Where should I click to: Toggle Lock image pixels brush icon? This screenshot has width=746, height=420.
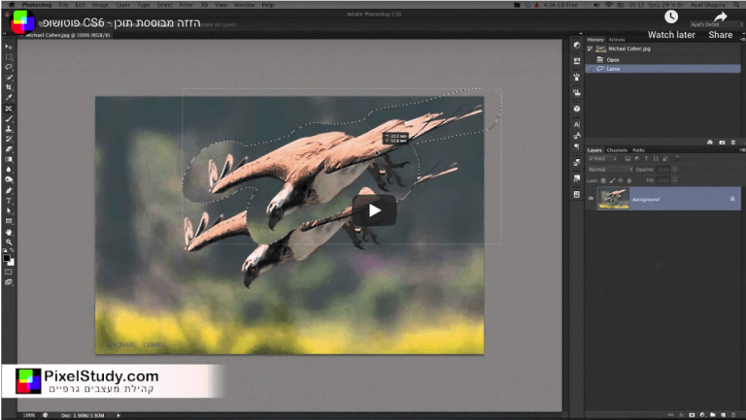(612, 180)
